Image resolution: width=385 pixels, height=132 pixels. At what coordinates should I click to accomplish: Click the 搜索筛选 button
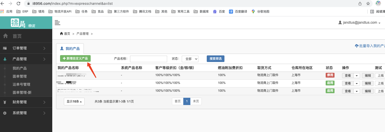point(216,58)
